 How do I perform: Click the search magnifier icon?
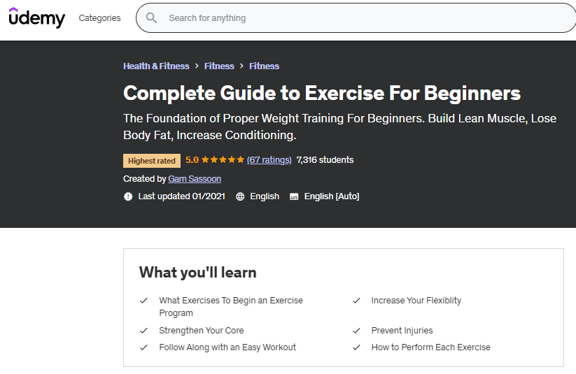[x=152, y=17]
